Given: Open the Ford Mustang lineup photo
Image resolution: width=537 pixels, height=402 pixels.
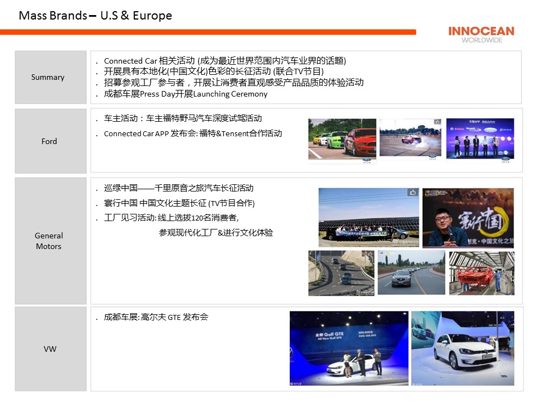Looking at the screenshot, I should click(x=342, y=140).
